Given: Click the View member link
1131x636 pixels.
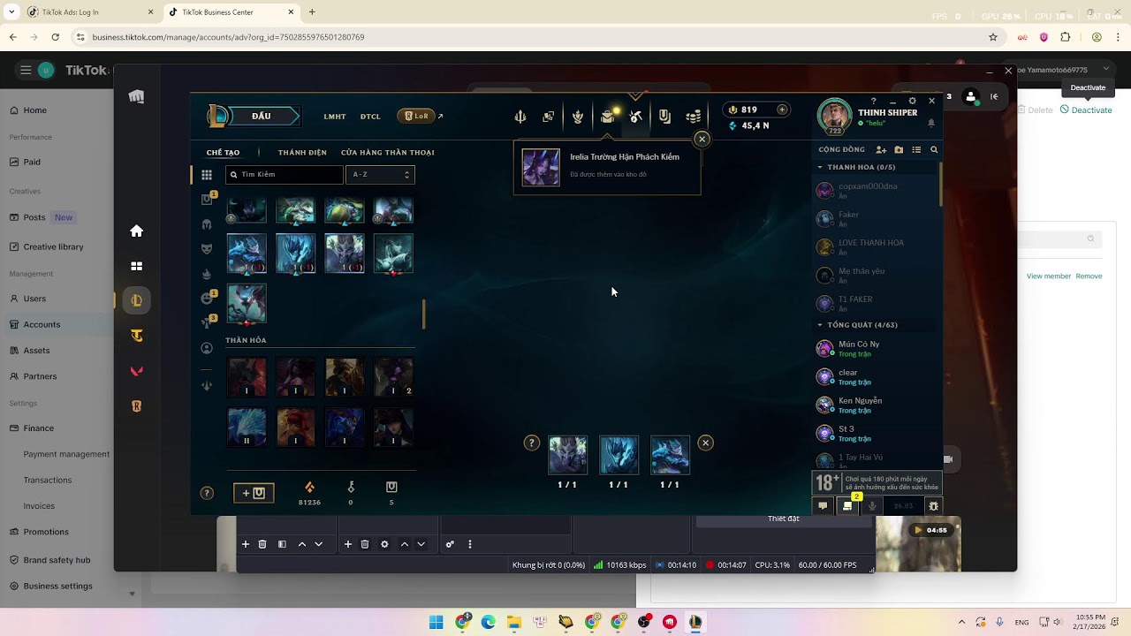Looking at the screenshot, I should [x=1049, y=276].
